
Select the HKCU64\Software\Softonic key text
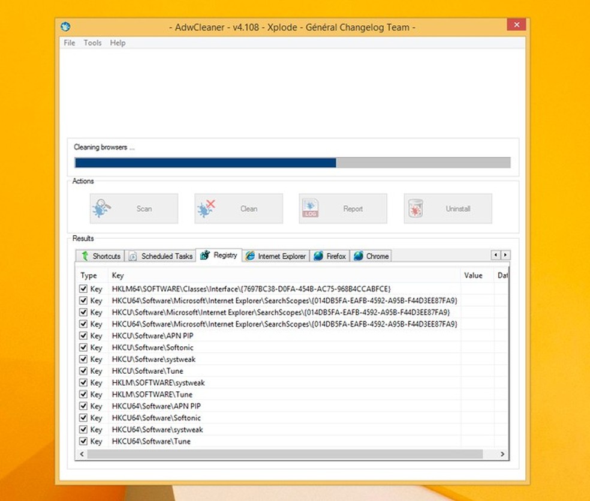tap(156, 418)
